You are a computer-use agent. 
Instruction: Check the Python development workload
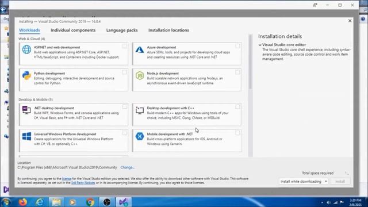coord(124,72)
